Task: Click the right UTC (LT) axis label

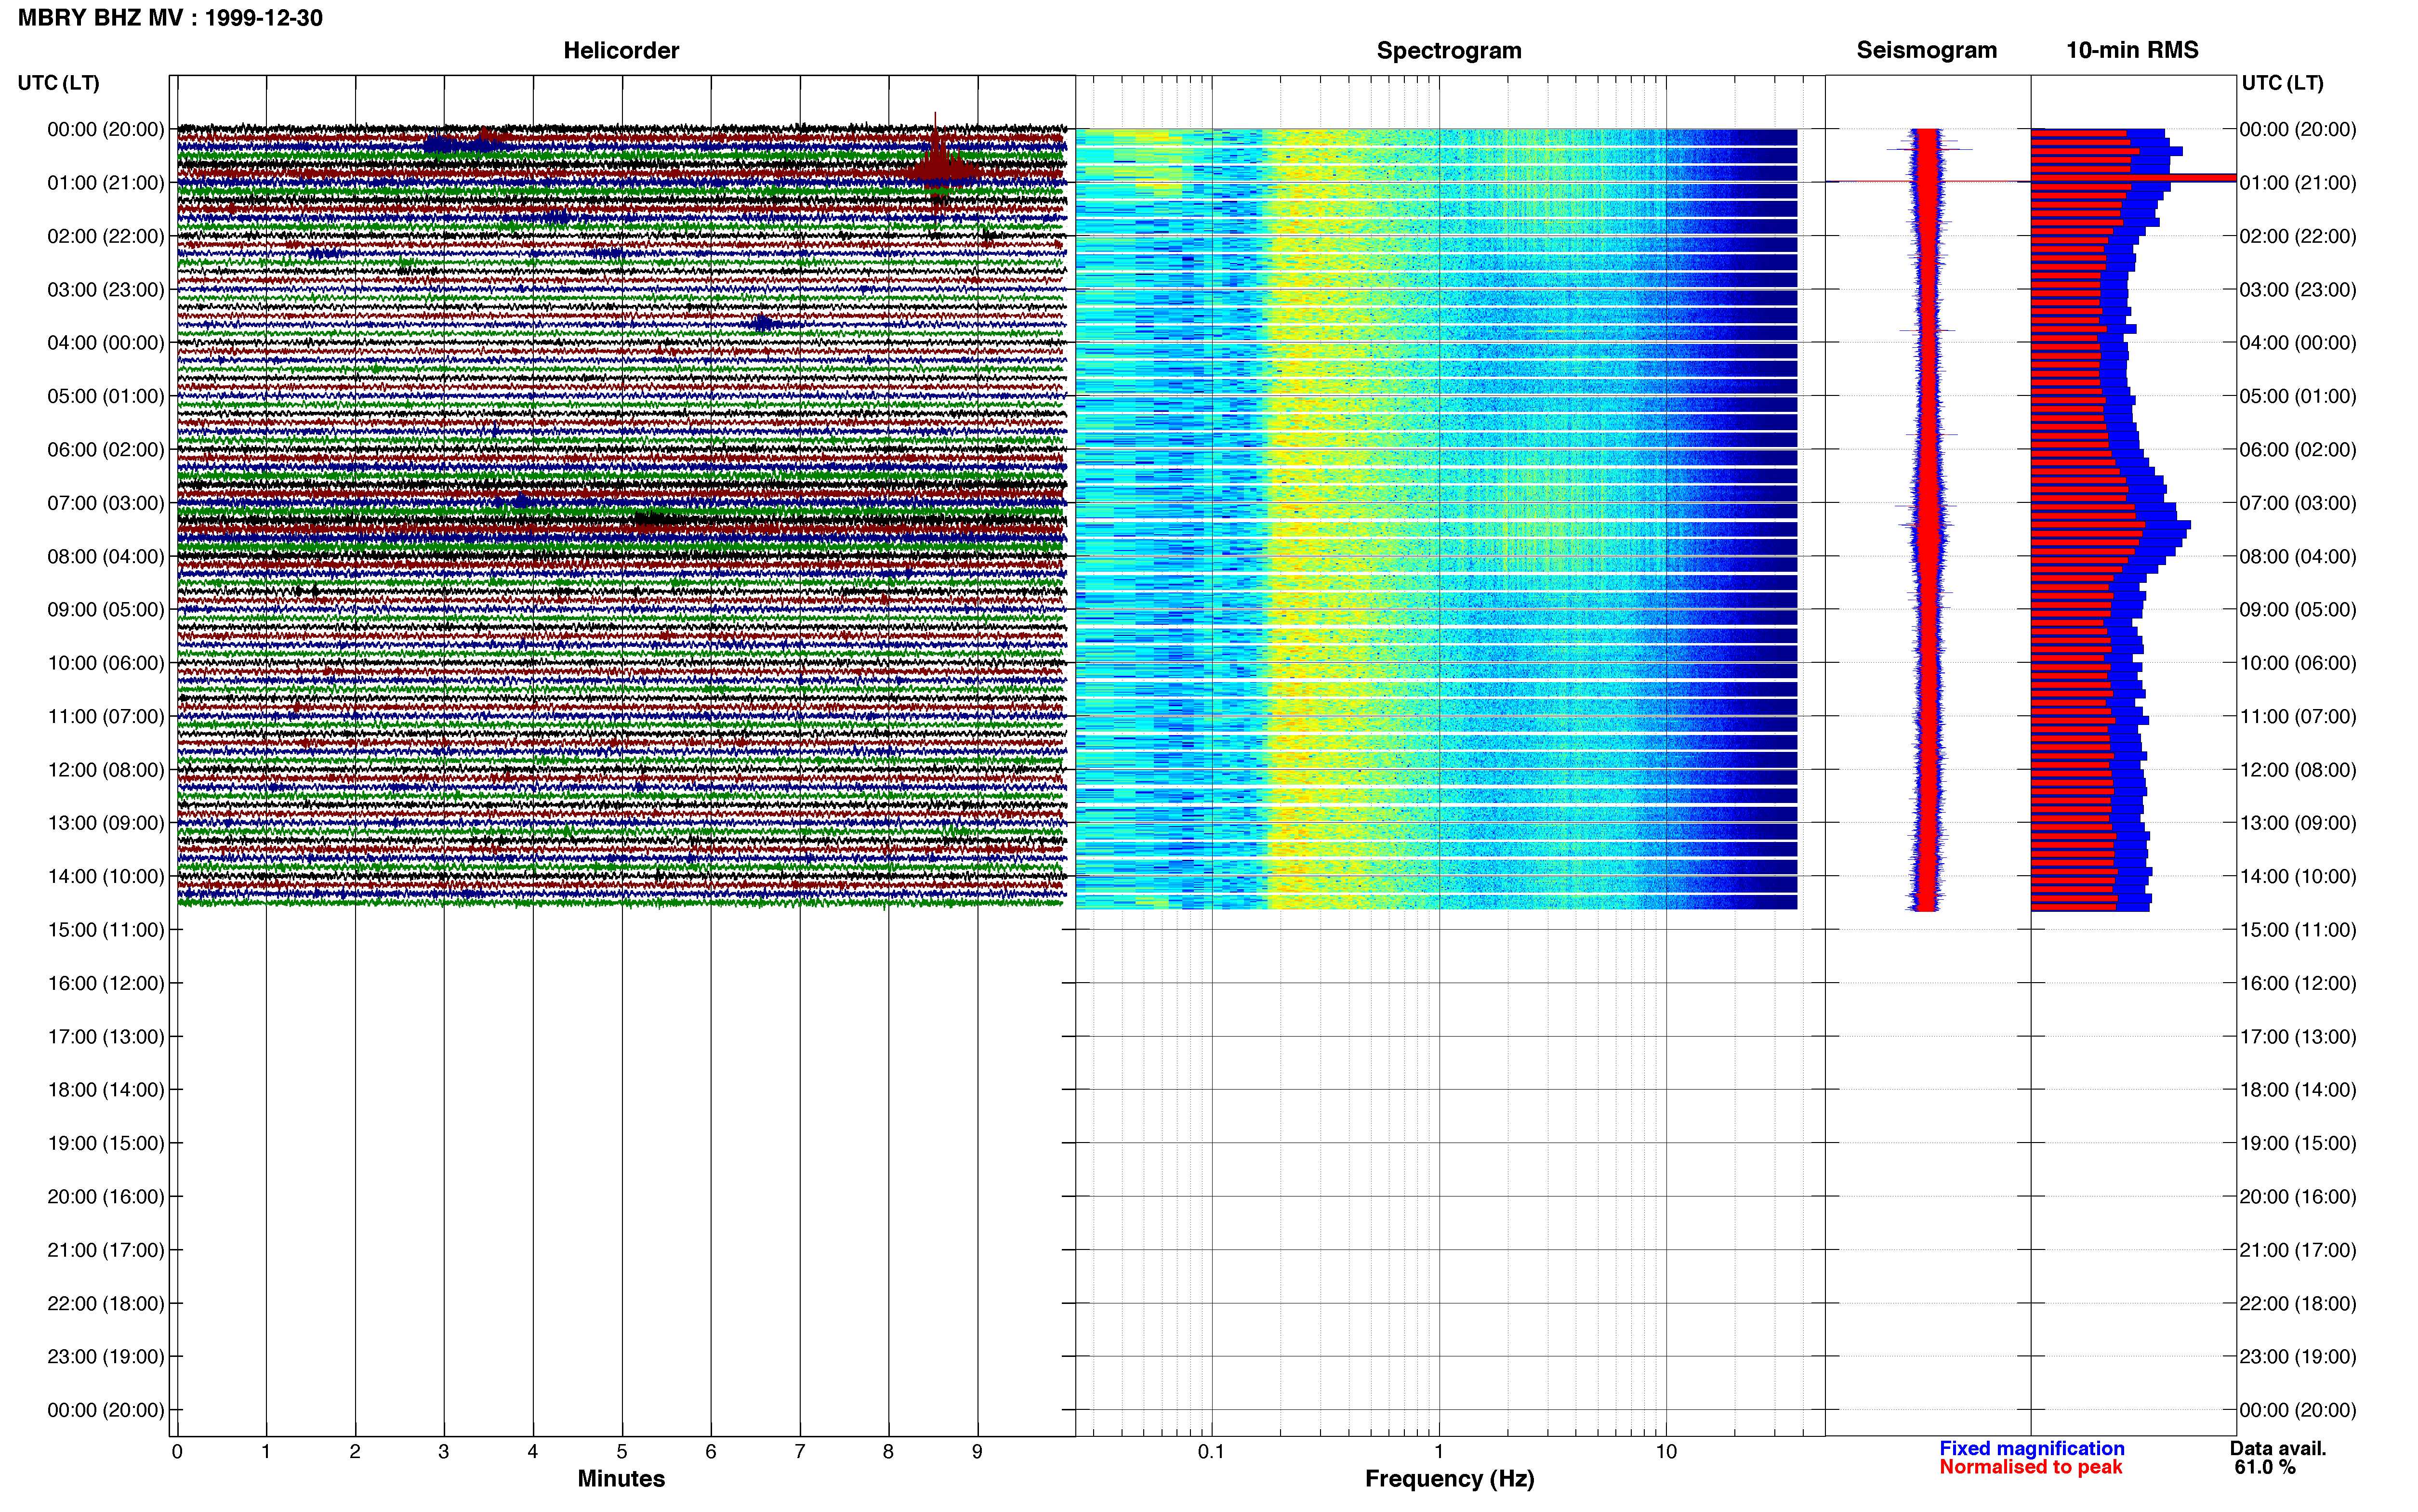Action: point(2282,83)
